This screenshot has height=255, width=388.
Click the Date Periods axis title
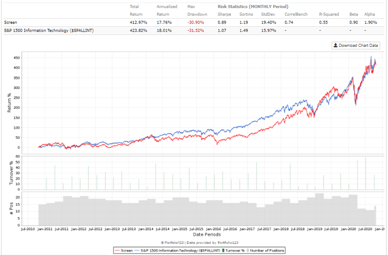[207, 235]
